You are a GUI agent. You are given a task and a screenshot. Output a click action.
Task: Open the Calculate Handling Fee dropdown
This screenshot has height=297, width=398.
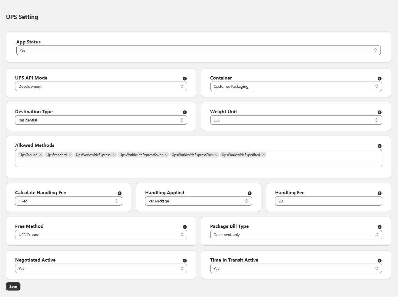(x=68, y=201)
